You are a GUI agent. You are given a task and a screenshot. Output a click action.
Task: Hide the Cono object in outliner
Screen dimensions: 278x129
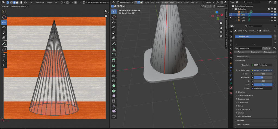click(x=272, y=15)
